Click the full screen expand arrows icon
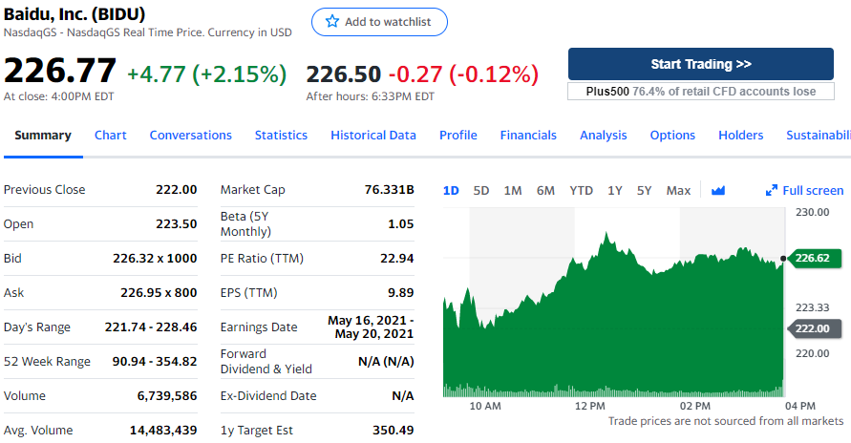The height and width of the screenshot is (443, 851). (x=772, y=191)
